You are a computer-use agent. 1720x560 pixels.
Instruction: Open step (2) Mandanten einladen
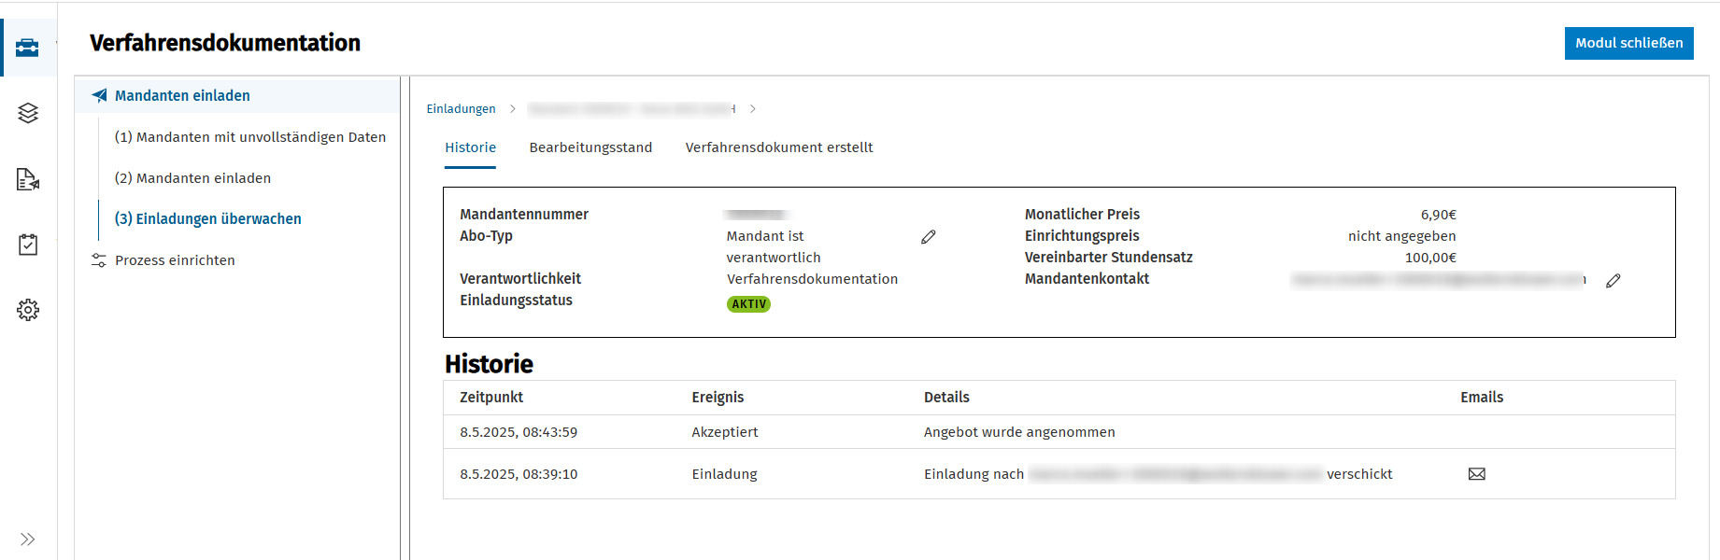point(192,178)
